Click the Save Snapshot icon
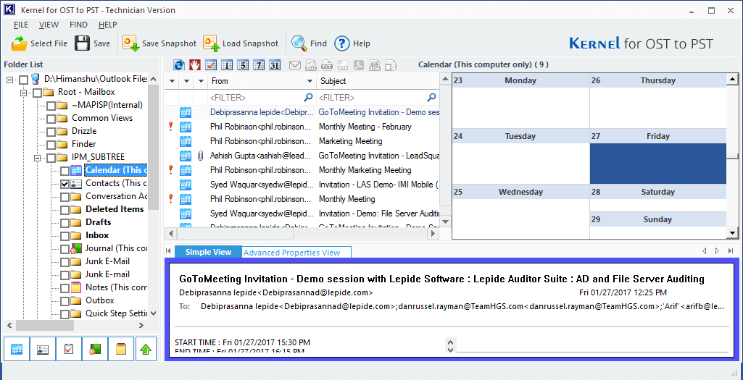 130,43
